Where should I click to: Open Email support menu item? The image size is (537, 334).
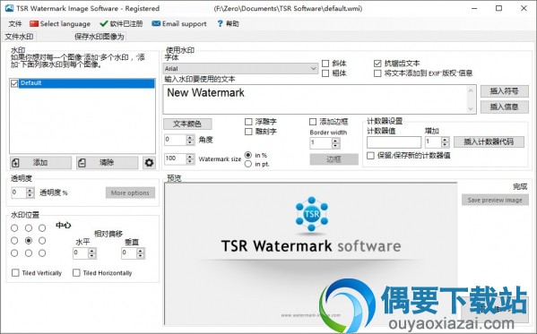click(179, 23)
